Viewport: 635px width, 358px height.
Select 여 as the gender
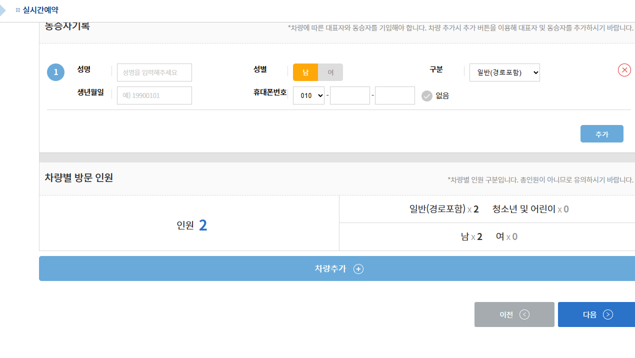pyautogui.click(x=330, y=72)
